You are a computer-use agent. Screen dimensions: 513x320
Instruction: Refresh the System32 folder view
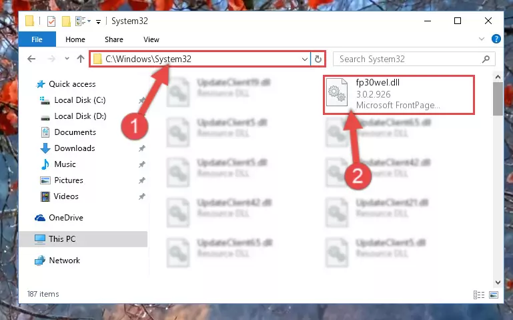[x=318, y=59]
